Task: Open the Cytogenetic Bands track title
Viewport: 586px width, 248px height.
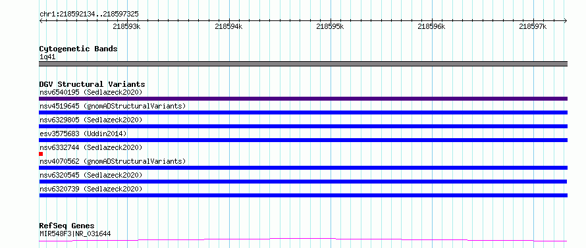Action: click(x=78, y=49)
